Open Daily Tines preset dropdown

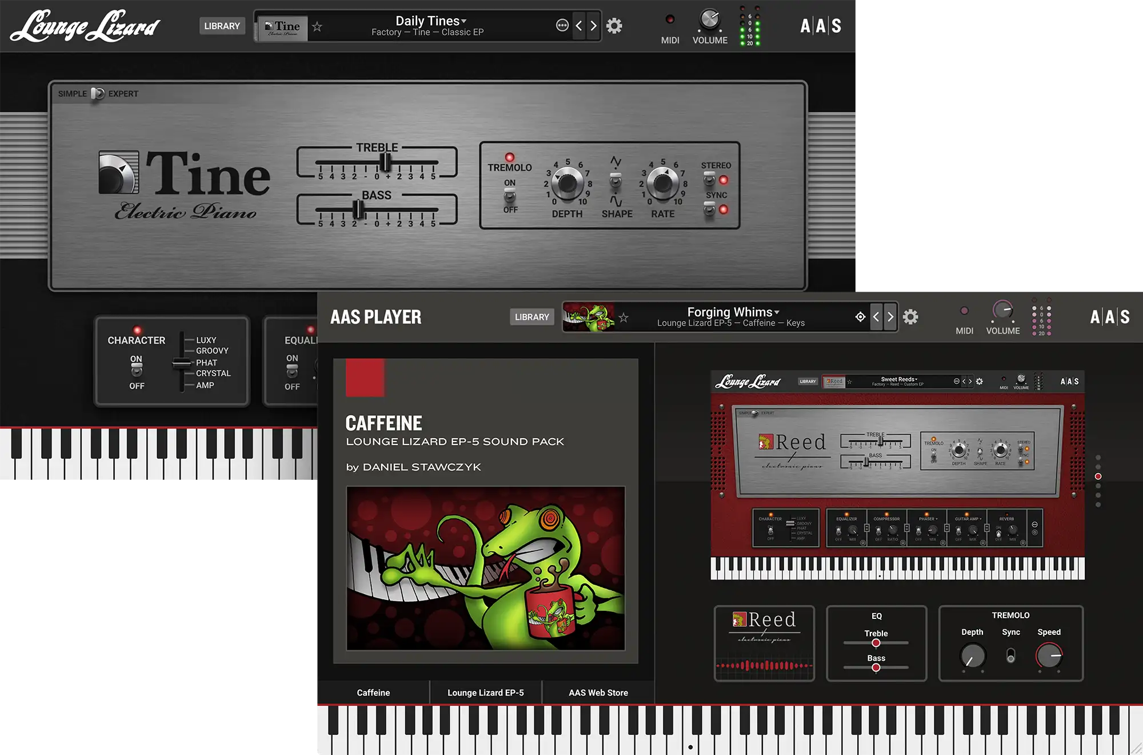431,21
